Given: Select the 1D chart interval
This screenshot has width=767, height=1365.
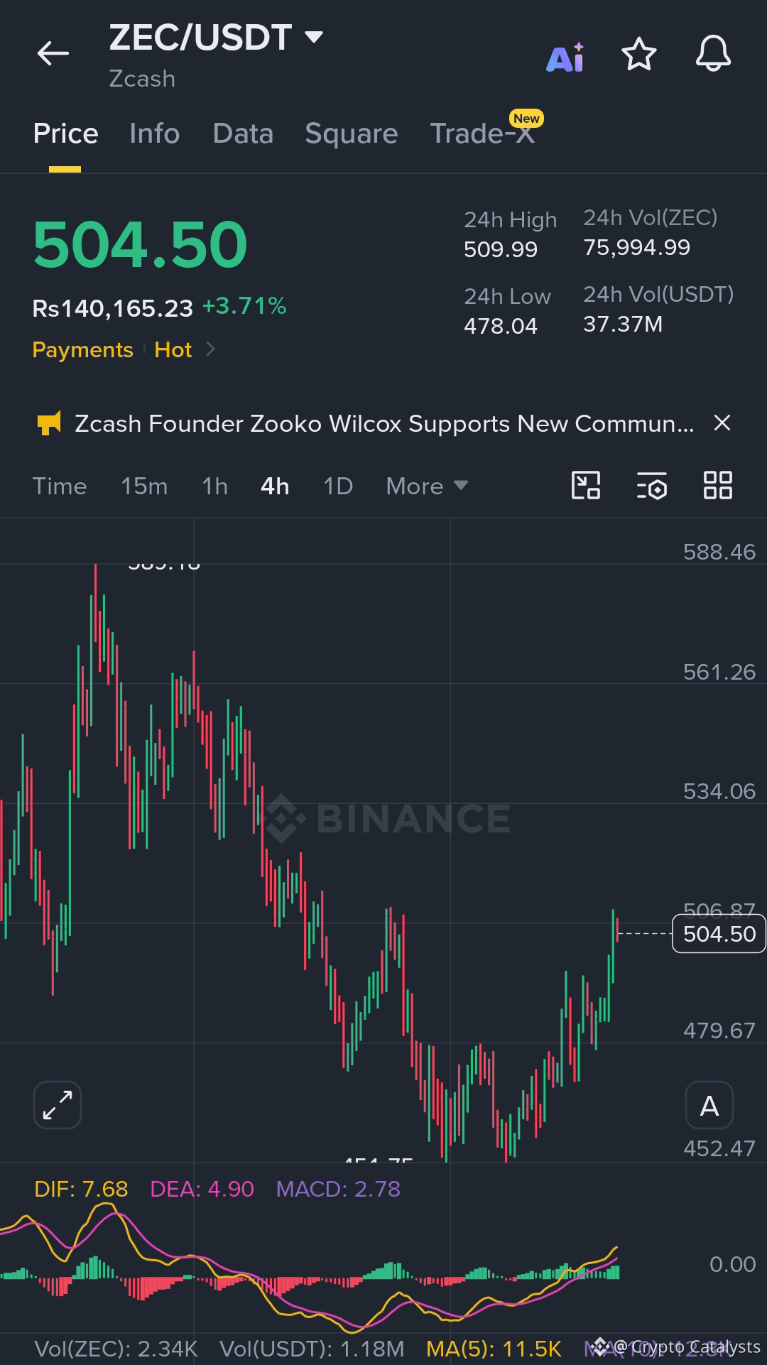Looking at the screenshot, I should click(x=338, y=486).
